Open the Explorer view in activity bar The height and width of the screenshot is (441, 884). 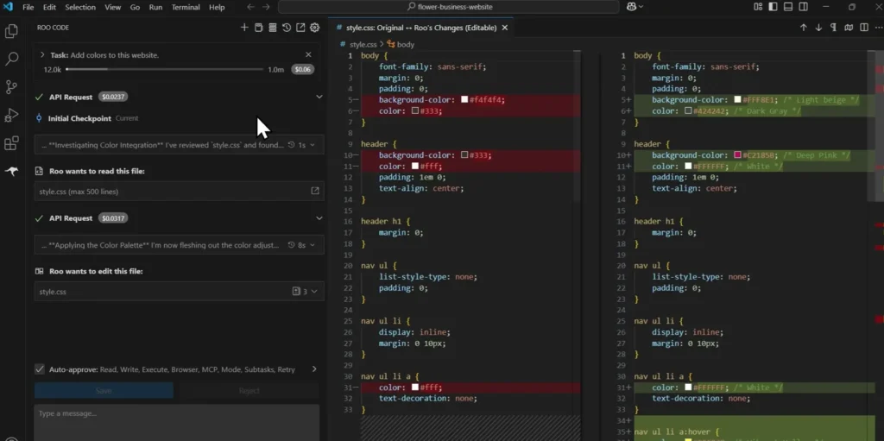[11, 32]
